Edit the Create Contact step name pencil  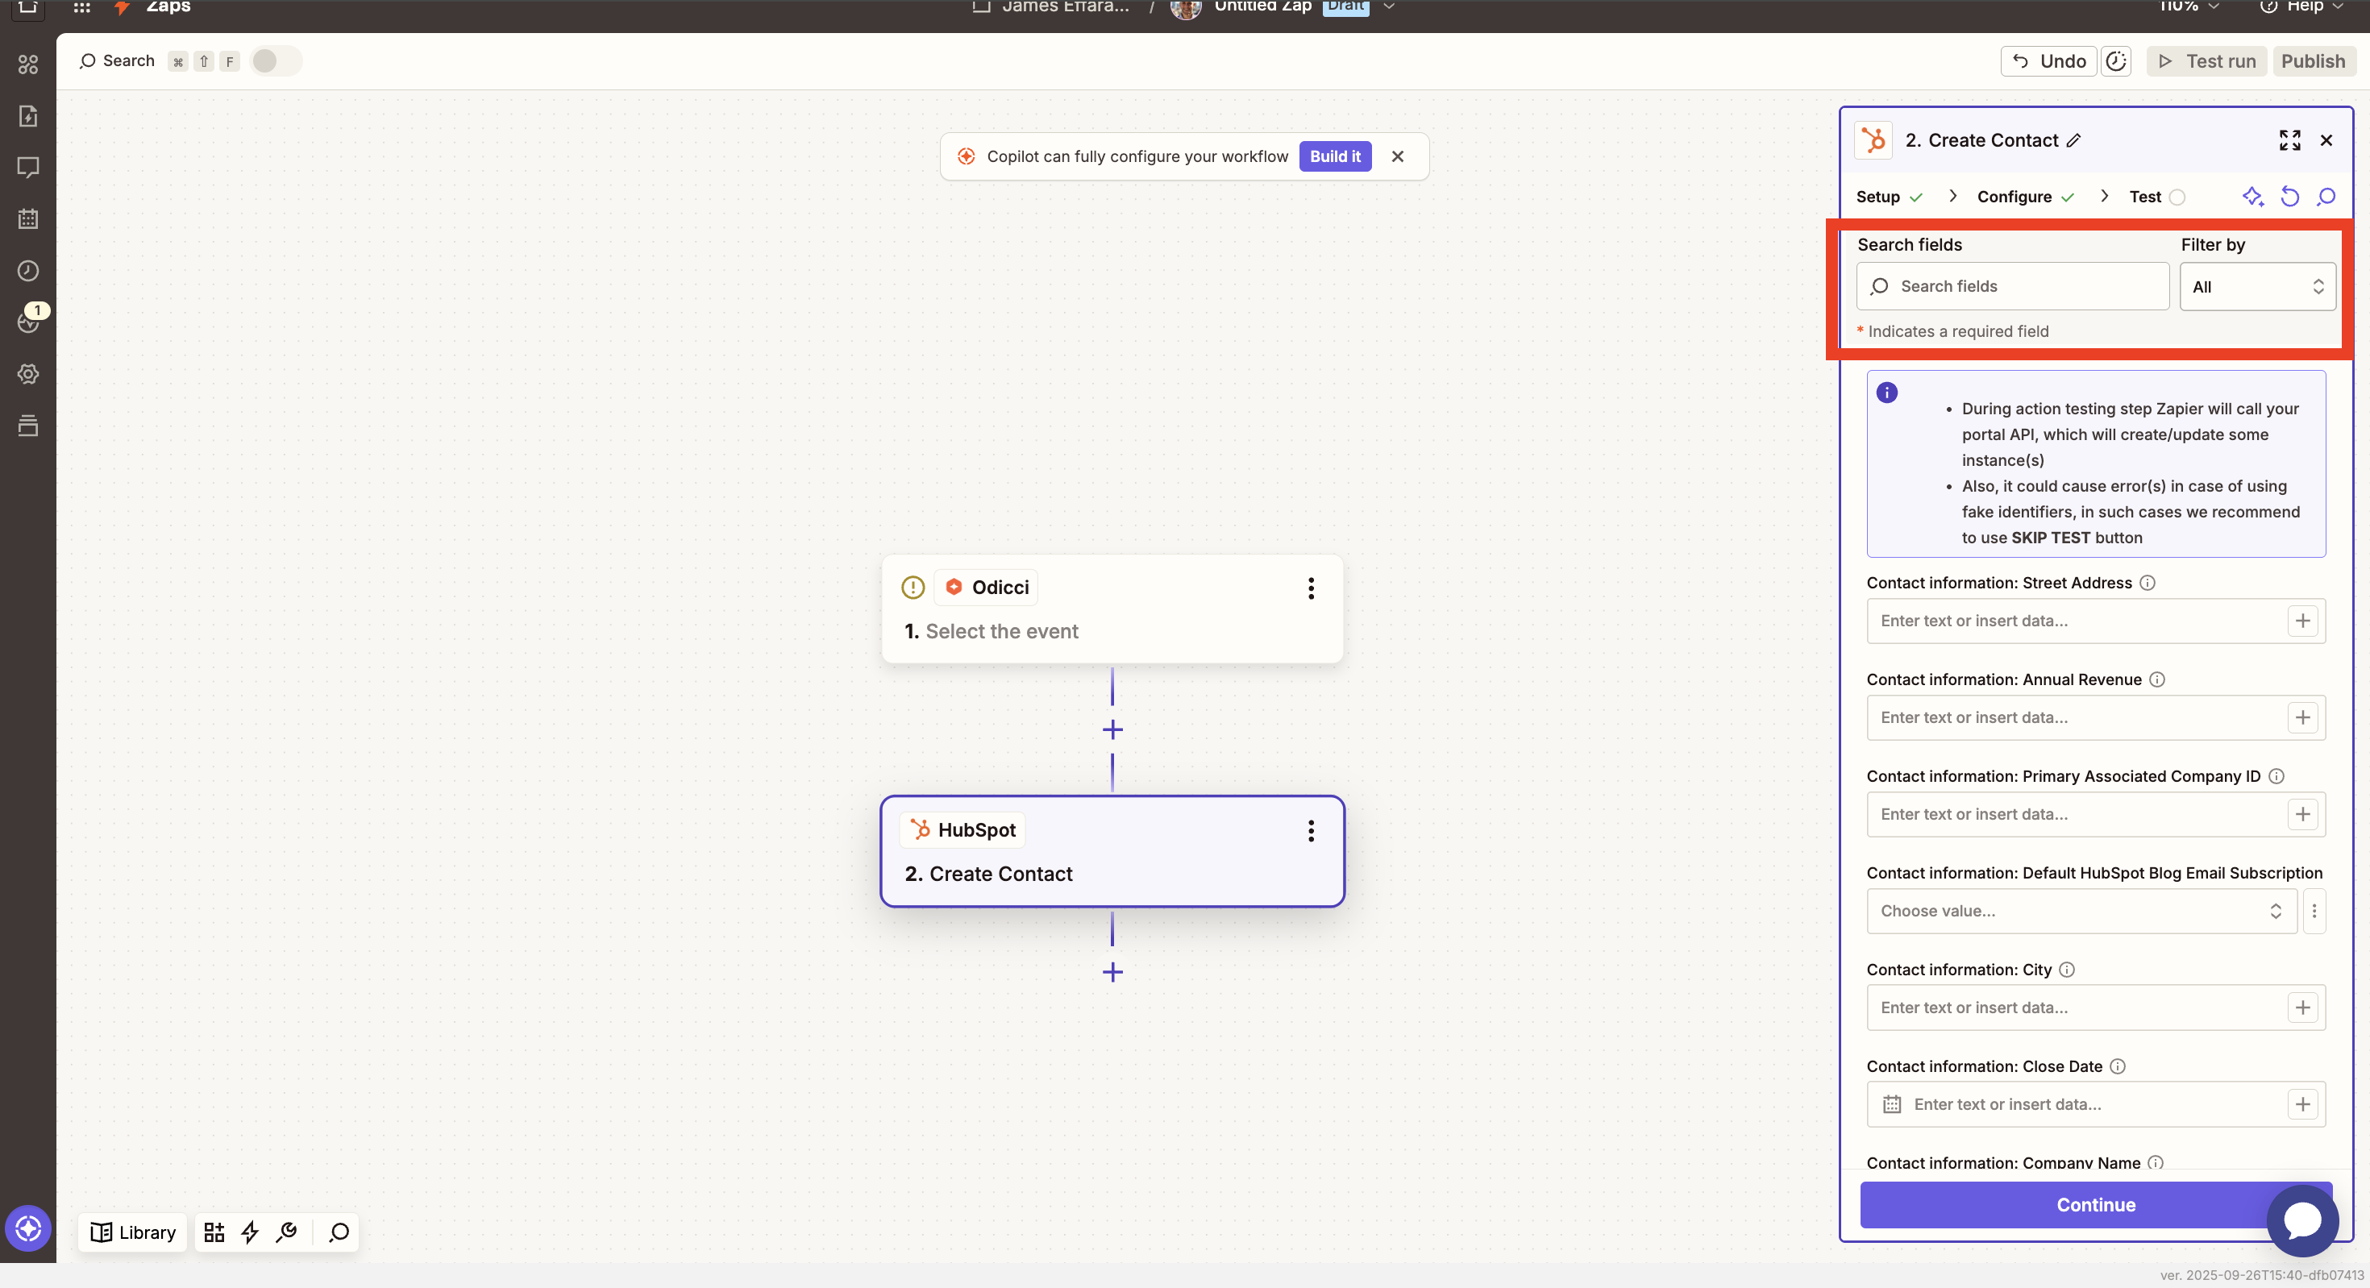2073,139
